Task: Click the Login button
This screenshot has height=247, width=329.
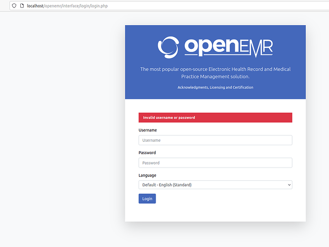Action: [x=147, y=199]
